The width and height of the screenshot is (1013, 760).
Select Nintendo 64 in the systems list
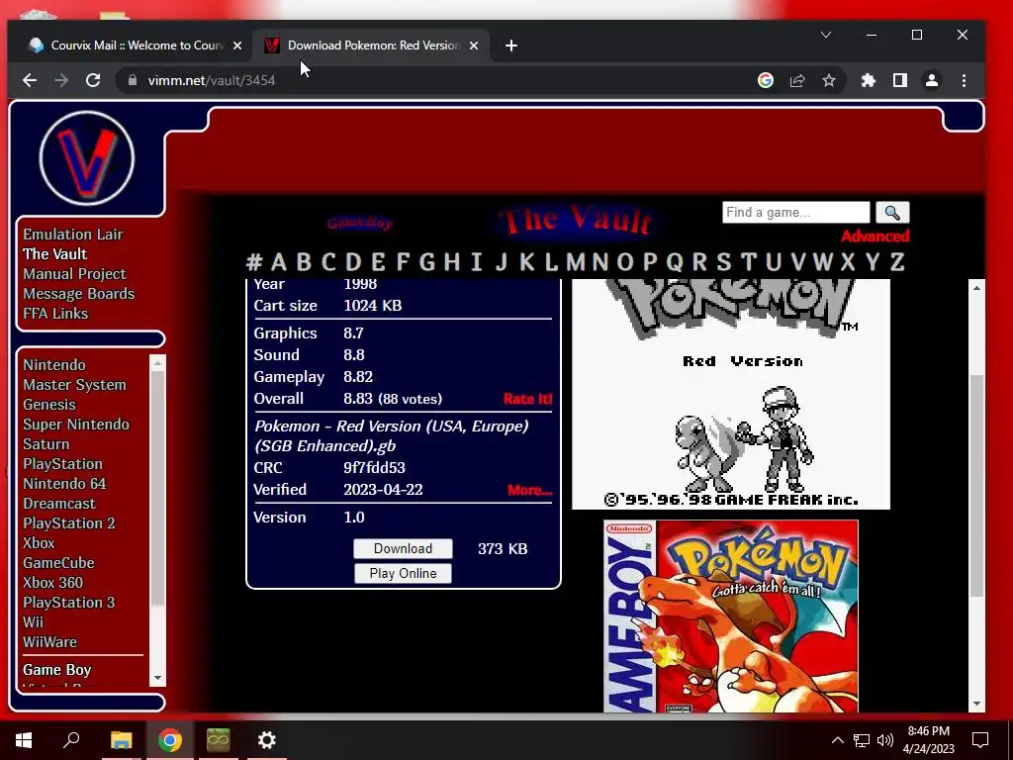click(x=64, y=483)
